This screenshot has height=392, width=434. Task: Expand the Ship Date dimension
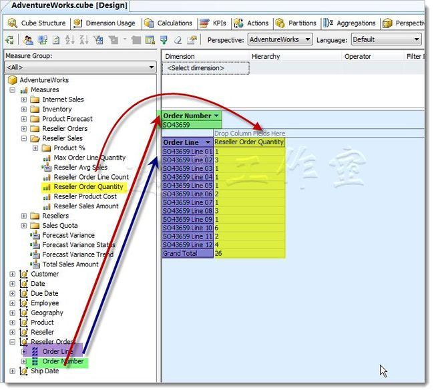(13, 371)
